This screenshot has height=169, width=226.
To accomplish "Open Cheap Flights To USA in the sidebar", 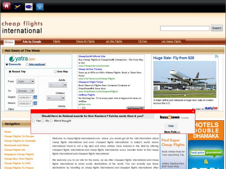I will point(17,163).
